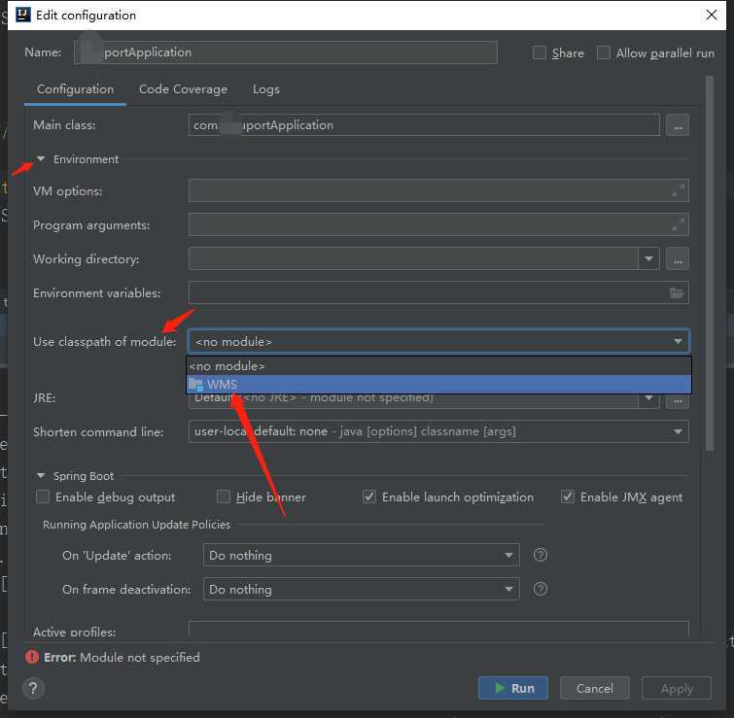The height and width of the screenshot is (718, 734).
Task: Click the VM options field
Action: pyautogui.click(x=438, y=190)
